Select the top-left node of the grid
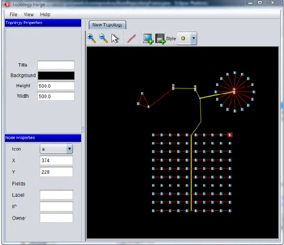The height and width of the screenshot is (245, 284). (x=154, y=135)
